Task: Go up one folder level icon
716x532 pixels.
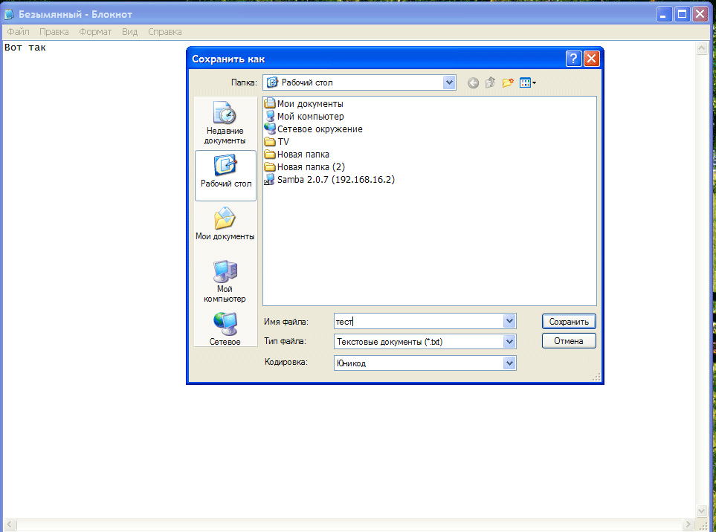Action: 491,82
